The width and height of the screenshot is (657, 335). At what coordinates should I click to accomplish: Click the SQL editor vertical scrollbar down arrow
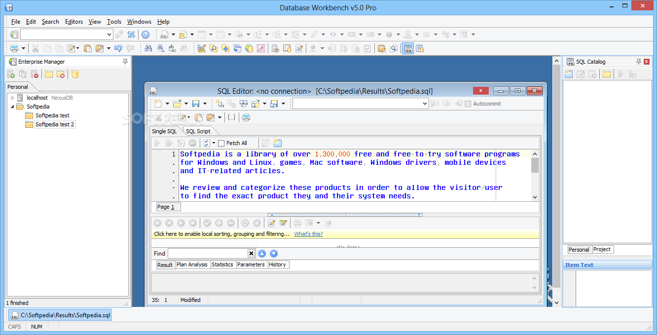click(x=535, y=197)
